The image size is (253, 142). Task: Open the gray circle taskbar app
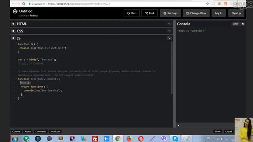point(49,138)
